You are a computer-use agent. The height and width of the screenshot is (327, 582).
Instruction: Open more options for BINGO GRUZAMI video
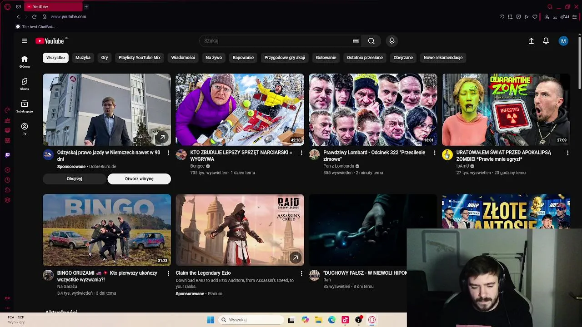tap(168, 273)
